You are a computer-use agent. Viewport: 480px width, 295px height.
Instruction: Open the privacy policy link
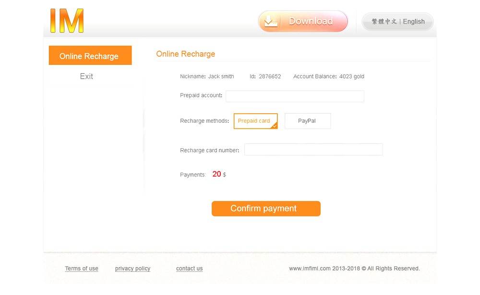click(x=132, y=269)
